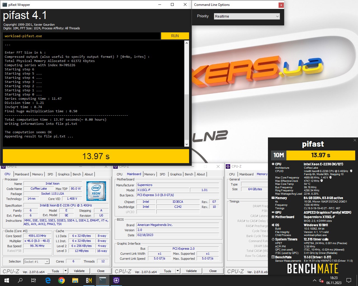This screenshot has height=286, width=358.
Task: Click Tools button in second CPU-Z window
Action: (x=168, y=271)
